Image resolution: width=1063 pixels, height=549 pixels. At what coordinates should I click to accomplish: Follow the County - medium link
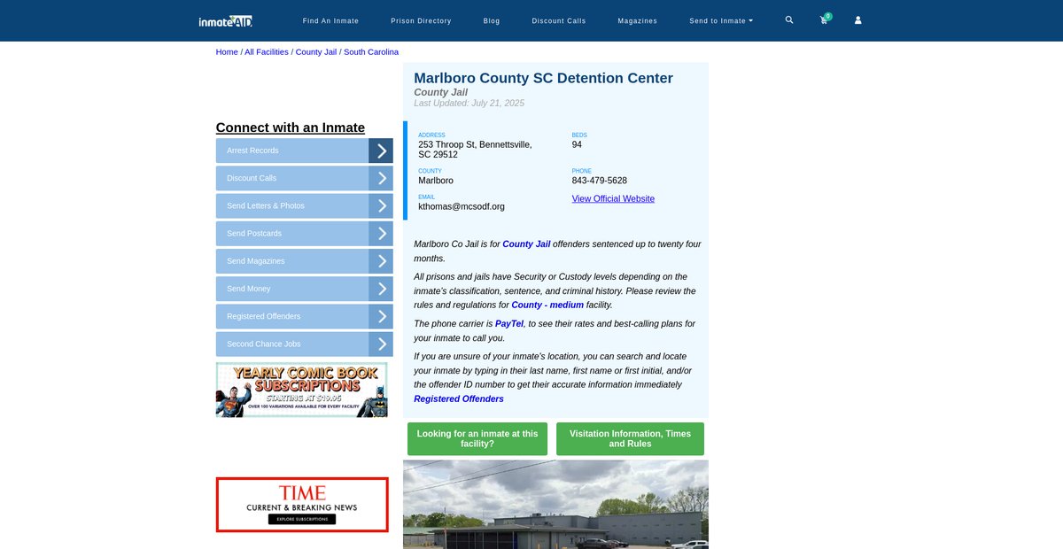pyautogui.click(x=547, y=305)
